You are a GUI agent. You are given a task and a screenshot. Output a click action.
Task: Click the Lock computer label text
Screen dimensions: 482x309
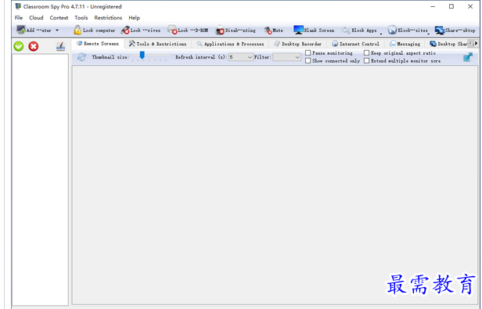99,31
